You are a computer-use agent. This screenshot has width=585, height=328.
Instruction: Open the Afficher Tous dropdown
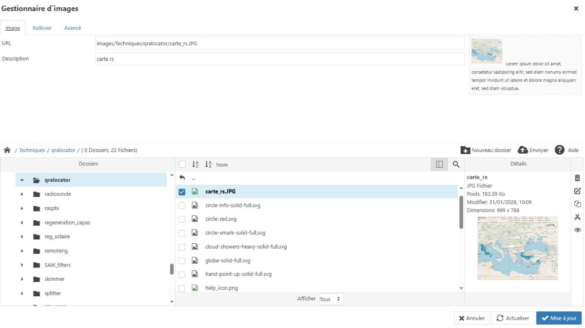pos(331,299)
